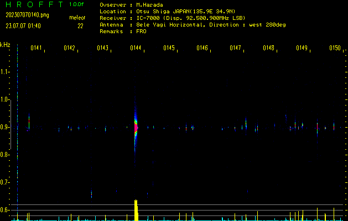Click the 0143 time label
This screenshot has width=348, height=221.
click(x=103, y=49)
